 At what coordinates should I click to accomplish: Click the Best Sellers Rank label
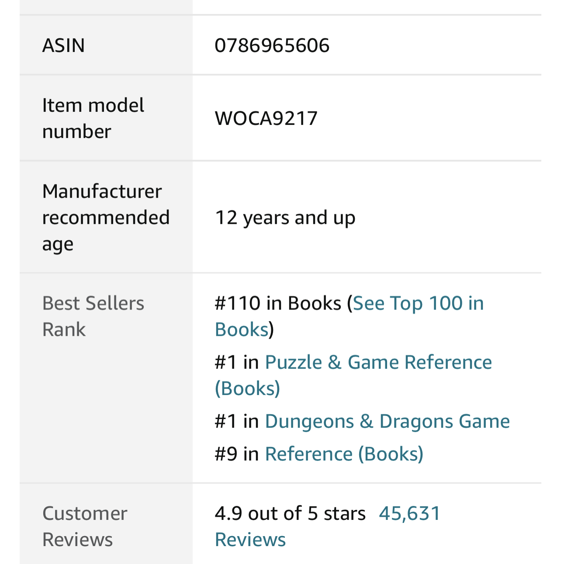[93, 316]
